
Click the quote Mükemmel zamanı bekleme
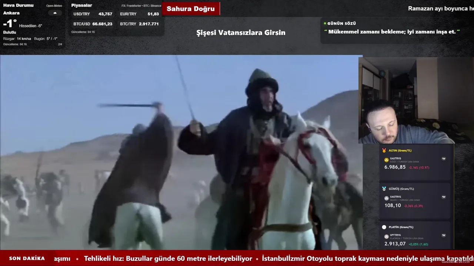[x=392, y=32]
